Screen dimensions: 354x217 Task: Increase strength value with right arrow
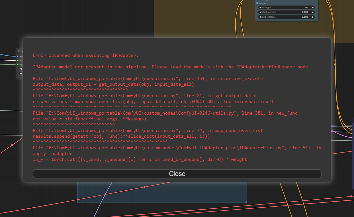[313, 7]
